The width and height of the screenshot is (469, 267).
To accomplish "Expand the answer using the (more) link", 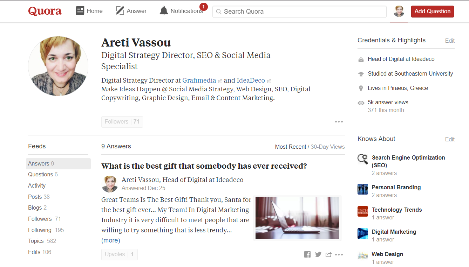I will [110, 240].
